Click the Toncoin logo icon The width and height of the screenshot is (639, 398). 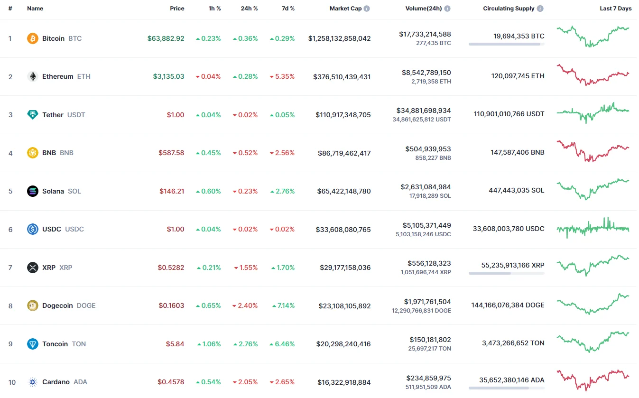tap(33, 344)
